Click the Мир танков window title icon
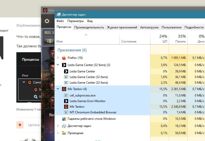Image resolution: width=205 pixels, height=141 pixels. [45, 10]
